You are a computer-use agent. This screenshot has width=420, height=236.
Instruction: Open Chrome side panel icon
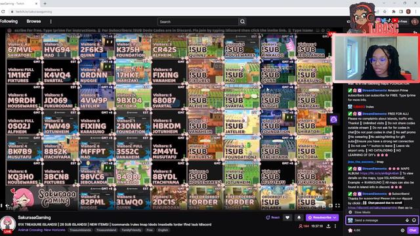[401, 12]
